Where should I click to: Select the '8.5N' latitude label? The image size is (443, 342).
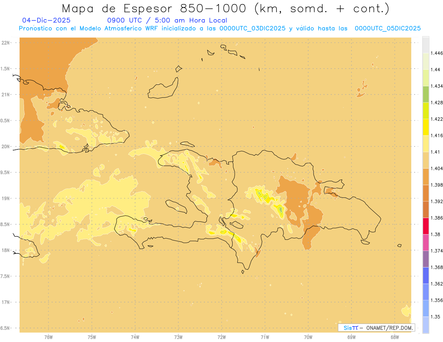click(x=6, y=224)
